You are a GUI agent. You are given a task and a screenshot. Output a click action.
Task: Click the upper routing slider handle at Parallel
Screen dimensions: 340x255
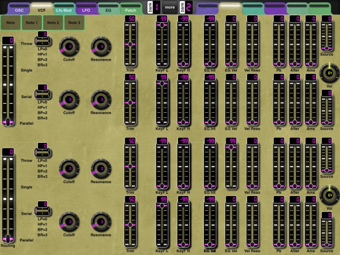[8, 122]
